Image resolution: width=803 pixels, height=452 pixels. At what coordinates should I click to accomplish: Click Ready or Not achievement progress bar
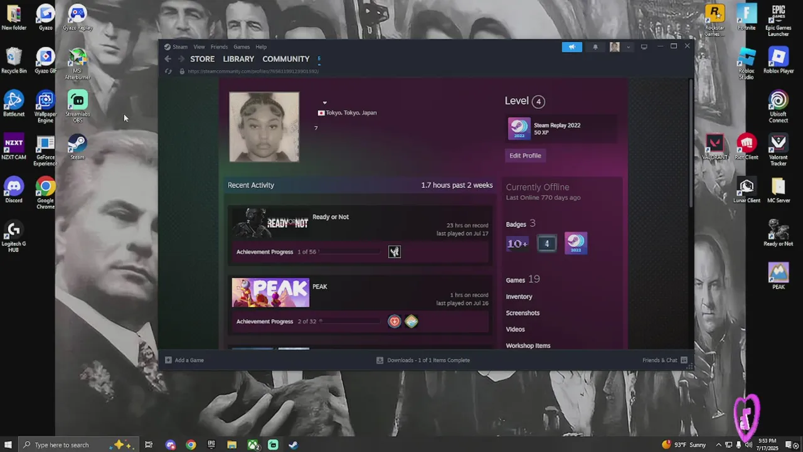(x=349, y=252)
